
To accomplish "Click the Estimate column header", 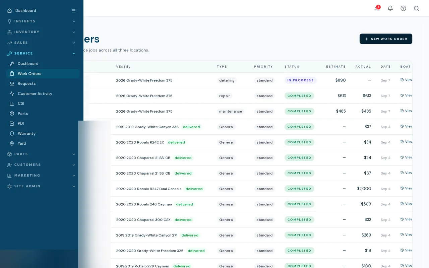I will tap(336, 67).
